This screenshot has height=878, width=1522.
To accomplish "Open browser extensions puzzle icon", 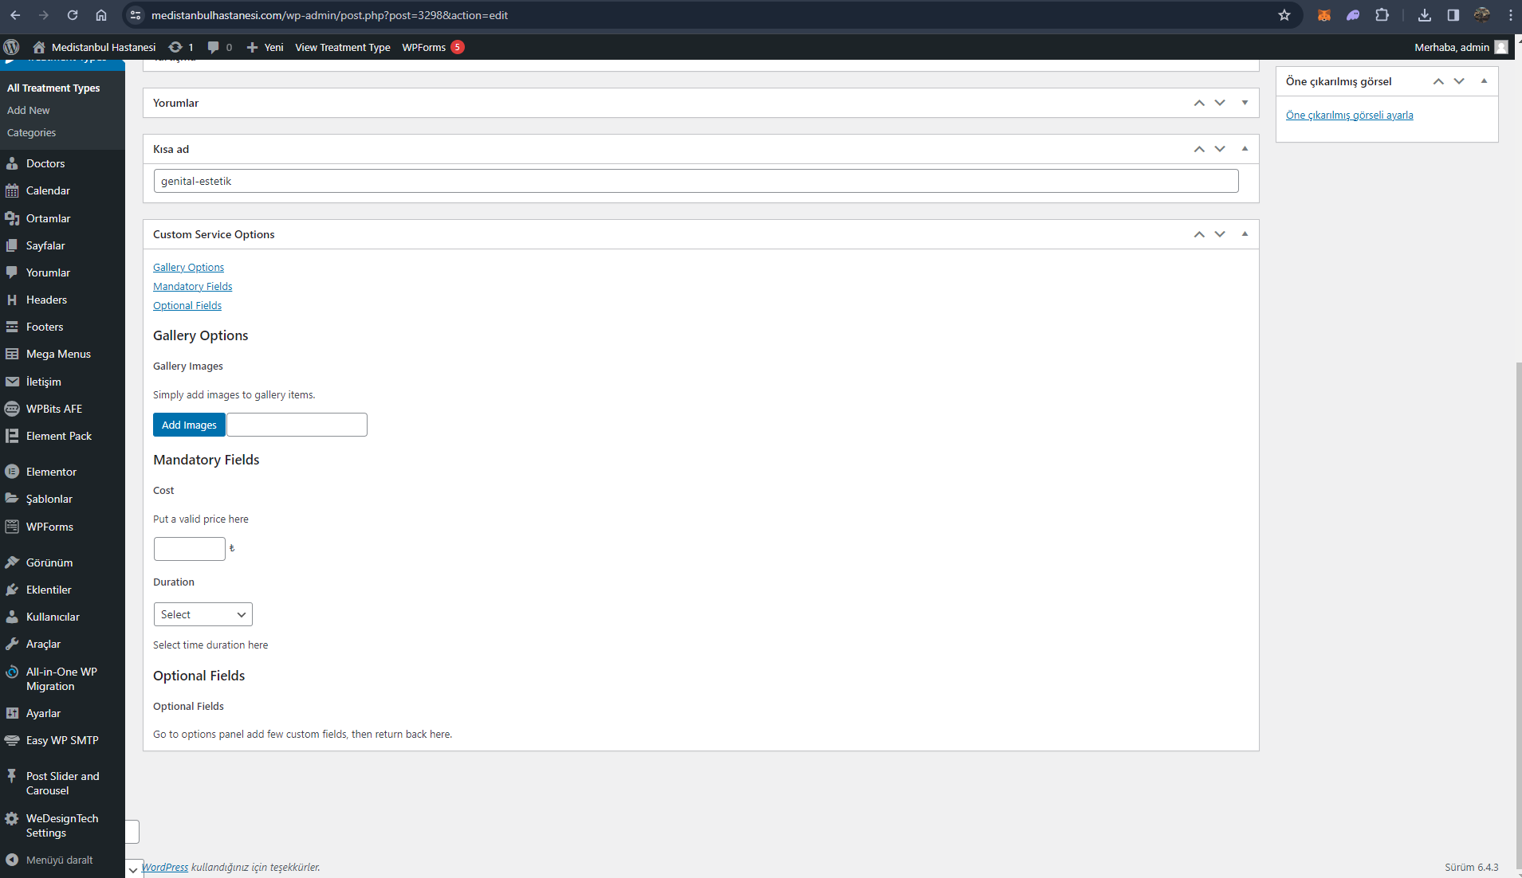I will tap(1382, 15).
